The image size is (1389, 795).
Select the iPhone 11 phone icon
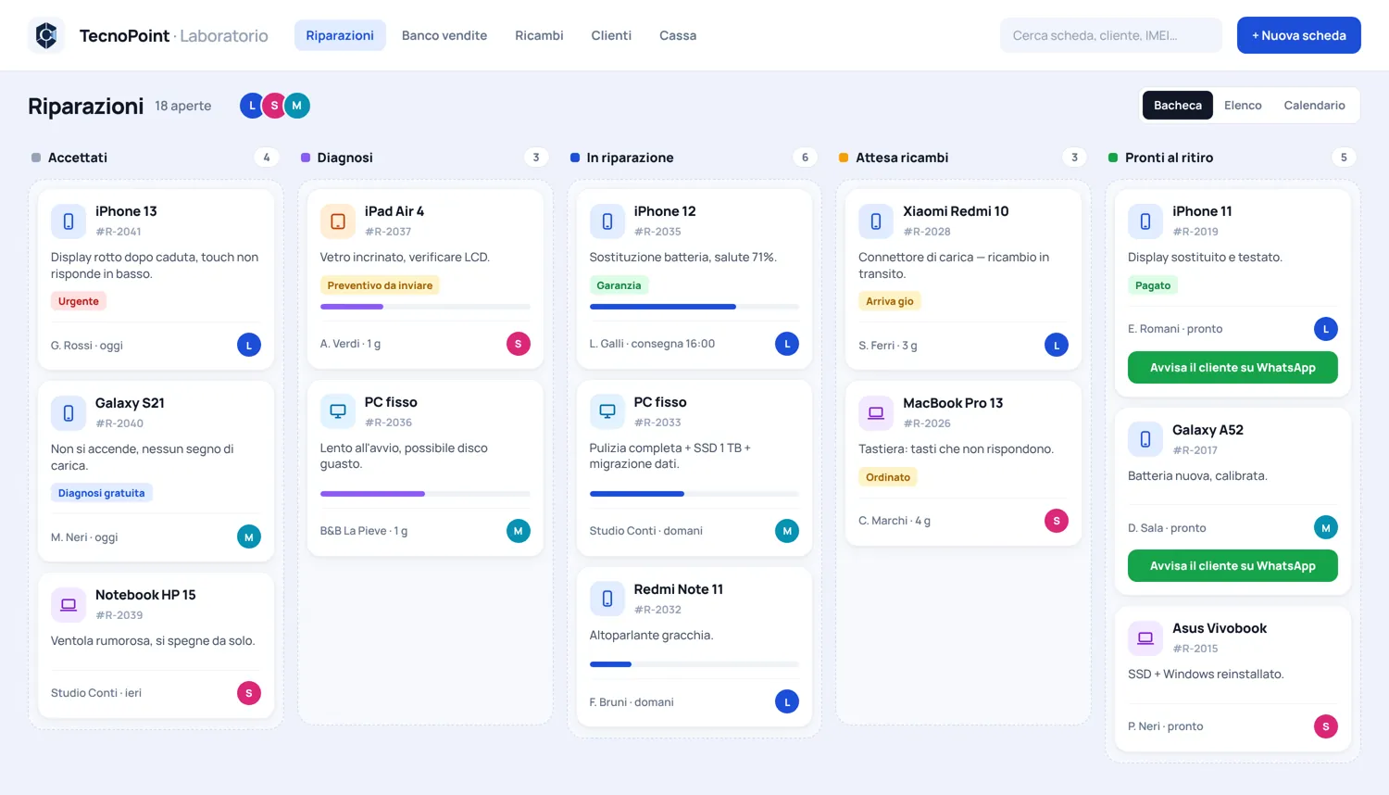1145,221
